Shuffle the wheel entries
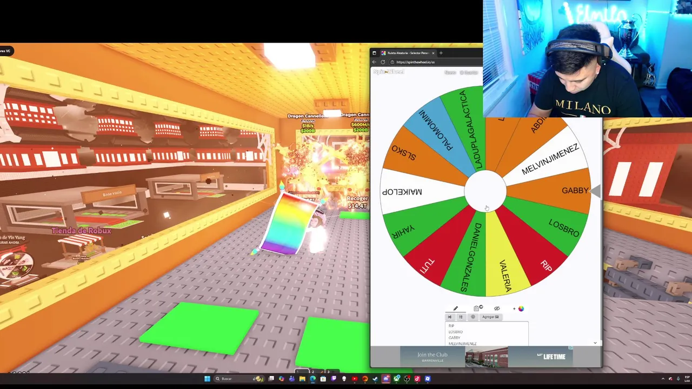 tap(450, 317)
